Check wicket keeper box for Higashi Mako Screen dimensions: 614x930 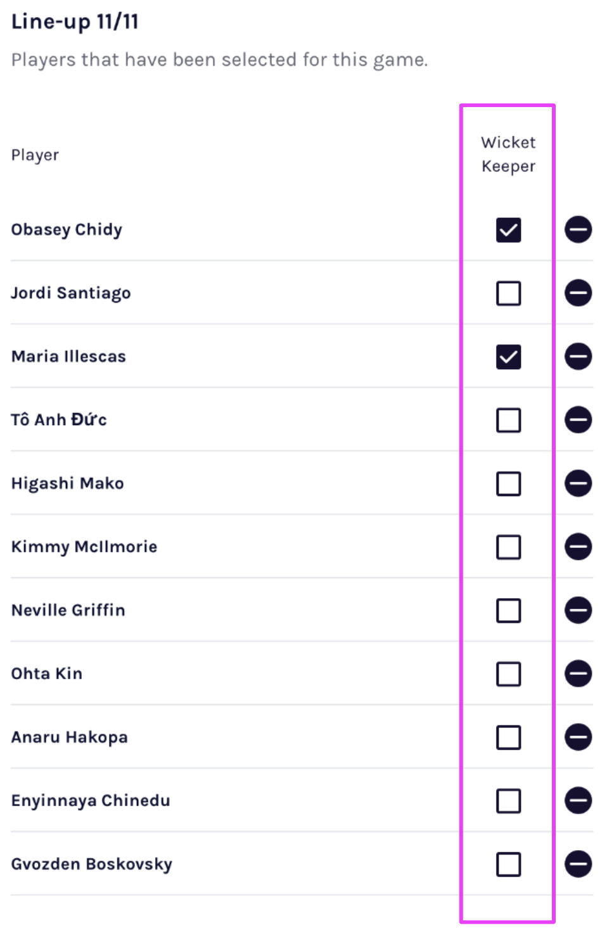(x=508, y=484)
